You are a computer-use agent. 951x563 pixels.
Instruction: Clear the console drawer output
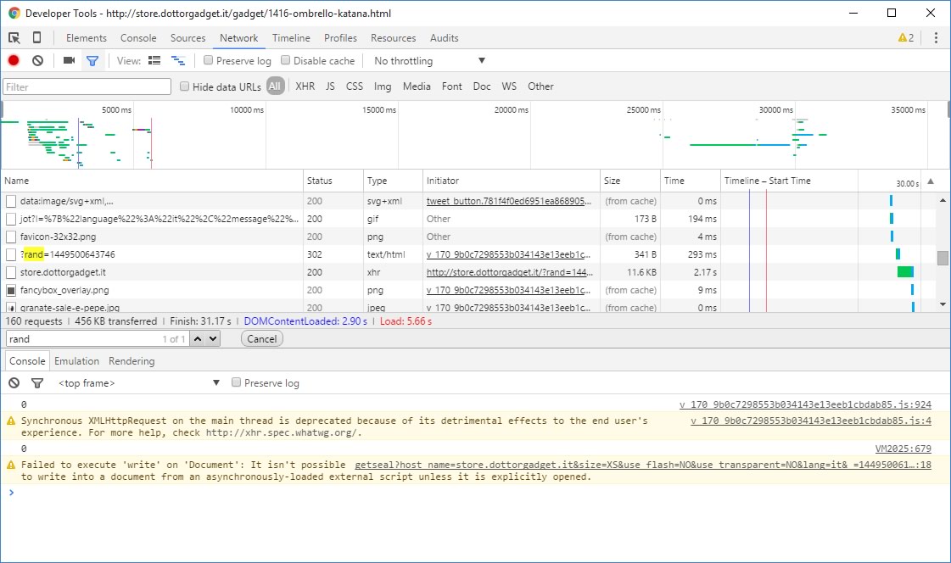coord(14,383)
